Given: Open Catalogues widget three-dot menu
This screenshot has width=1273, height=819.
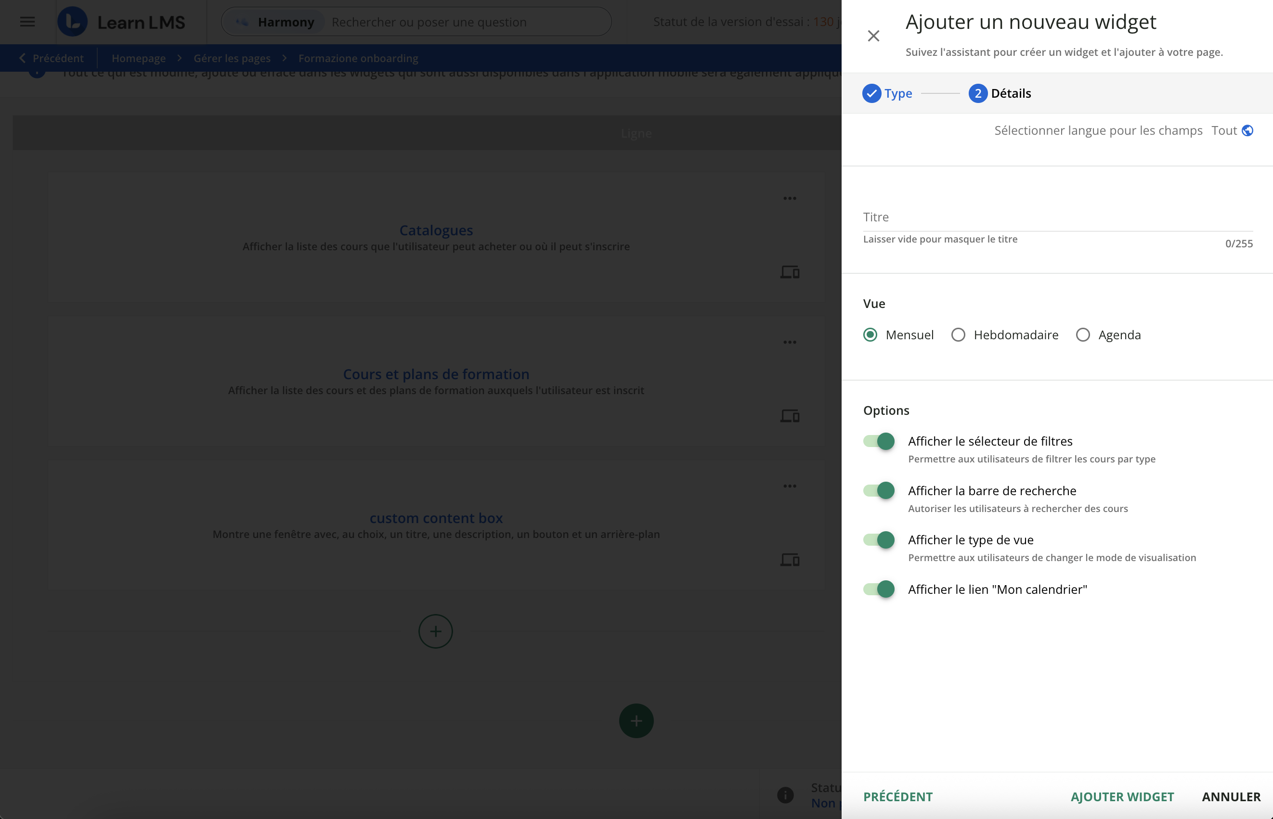Looking at the screenshot, I should [790, 198].
